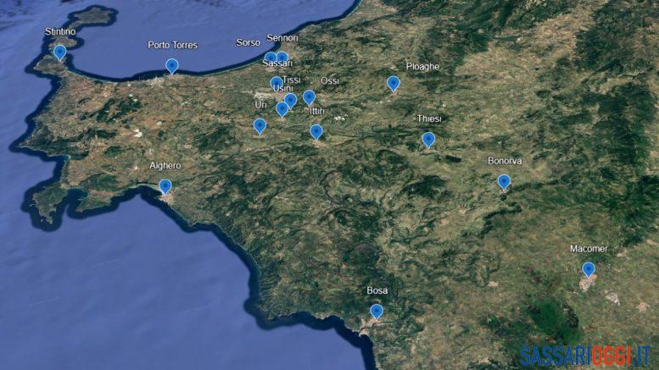Select the "Macomer" place name

point(589,249)
